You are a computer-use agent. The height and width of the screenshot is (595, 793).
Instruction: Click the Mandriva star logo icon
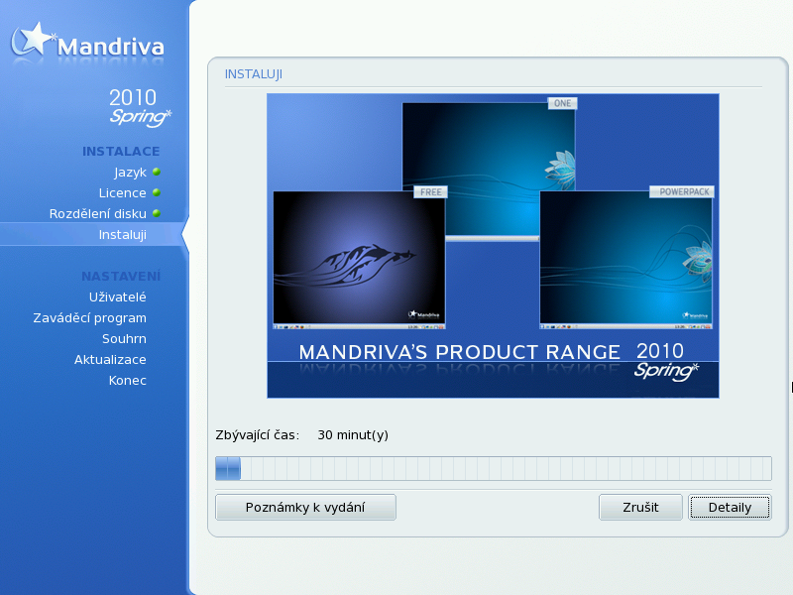point(32,40)
